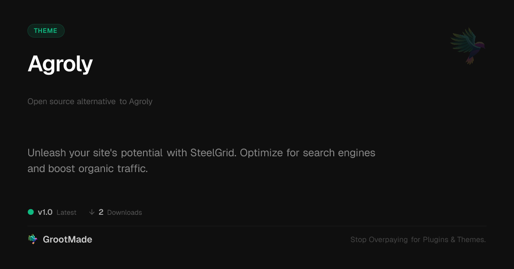Image resolution: width=514 pixels, height=269 pixels.
Task: Click the v1.0 version label
Action: 45,212
